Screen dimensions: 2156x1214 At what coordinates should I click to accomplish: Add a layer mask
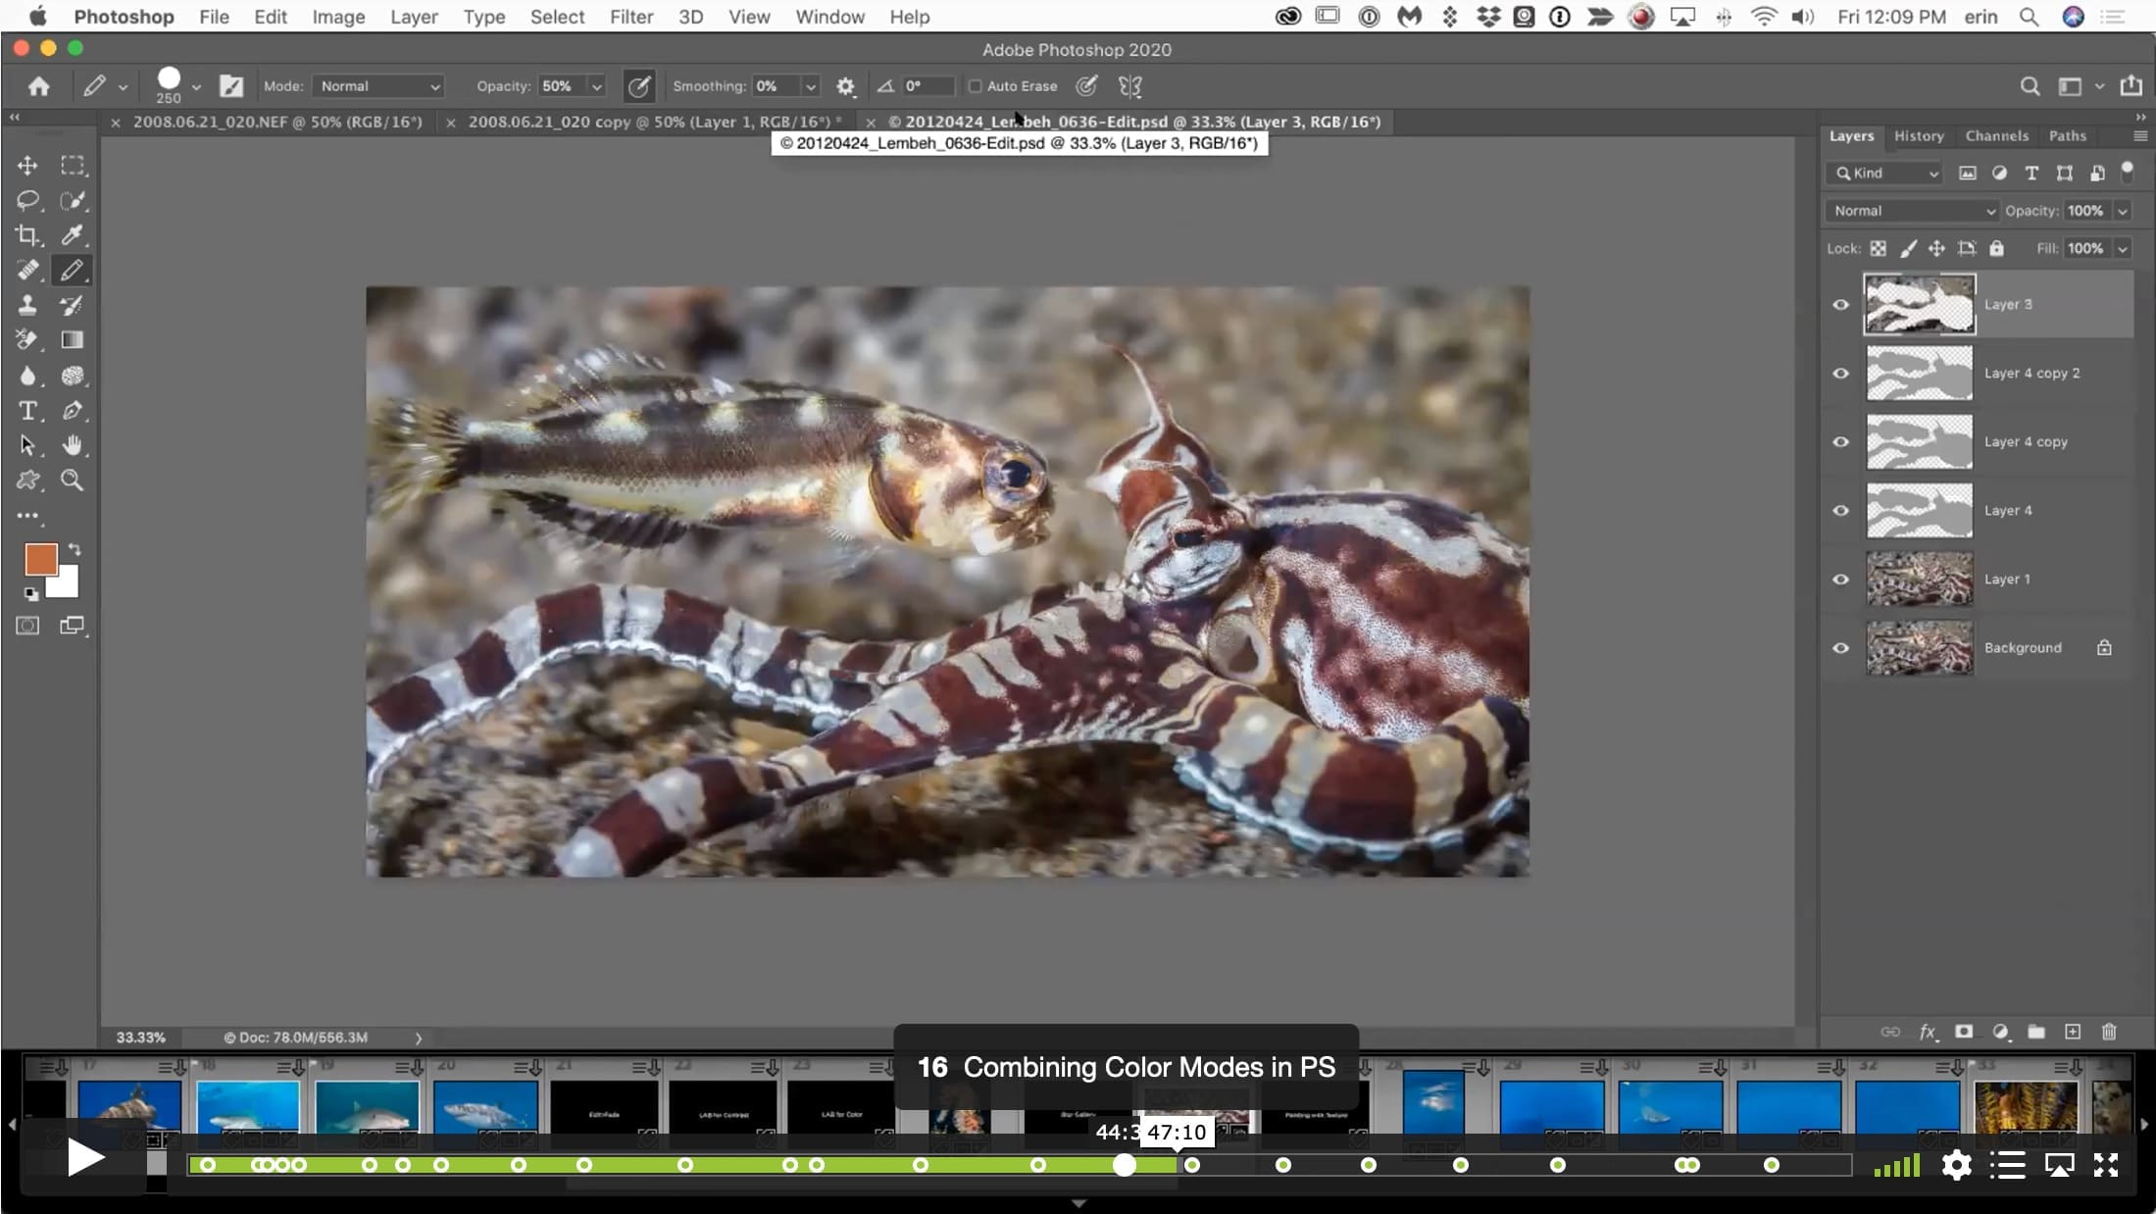pos(1964,1032)
